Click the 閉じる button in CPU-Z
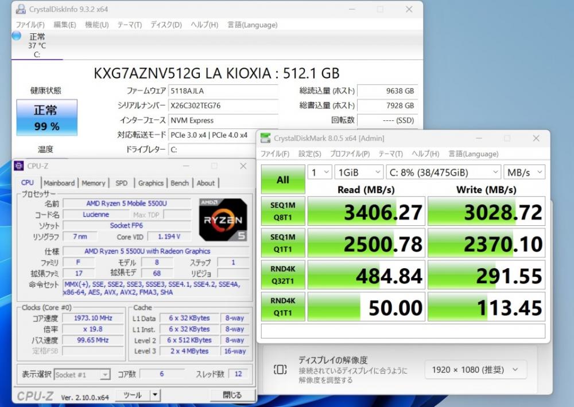Viewport: 574px width, 407px height. 232,395
